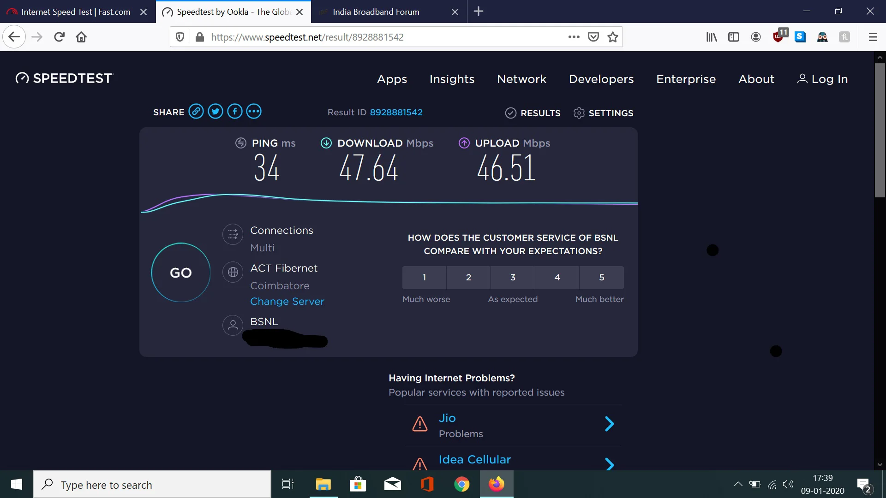
Task: Rate BSNL customer service as 5
Action: tap(601, 277)
